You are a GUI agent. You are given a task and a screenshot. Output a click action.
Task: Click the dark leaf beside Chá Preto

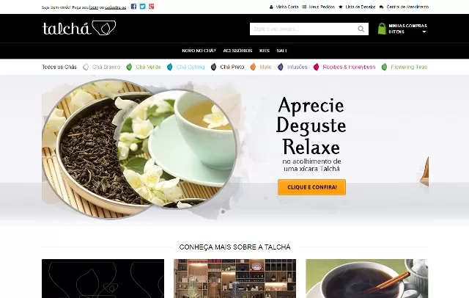tap(213, 67)
